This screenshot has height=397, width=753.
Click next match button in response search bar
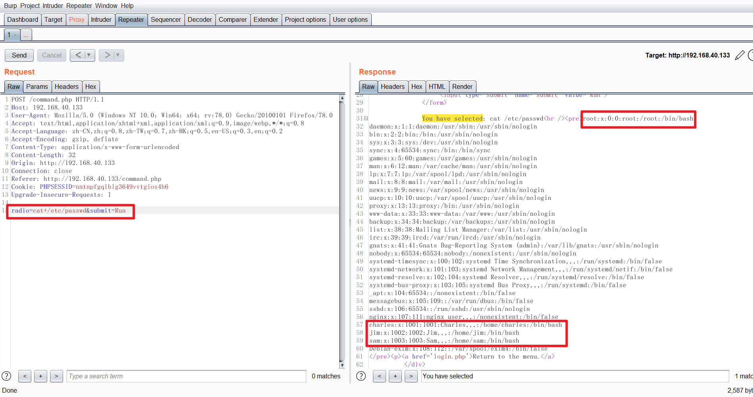[x=411, y=376]
